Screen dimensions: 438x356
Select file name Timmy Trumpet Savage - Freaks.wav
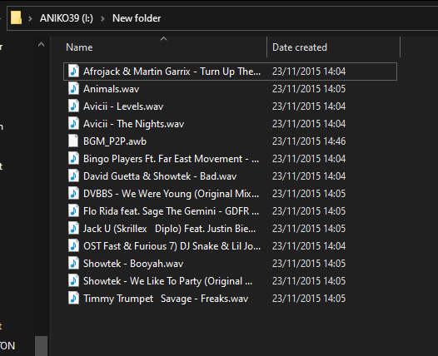[166, 299]
